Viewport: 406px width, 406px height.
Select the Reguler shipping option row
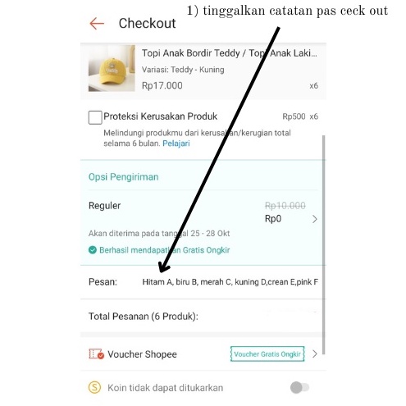tap(203, 212)
